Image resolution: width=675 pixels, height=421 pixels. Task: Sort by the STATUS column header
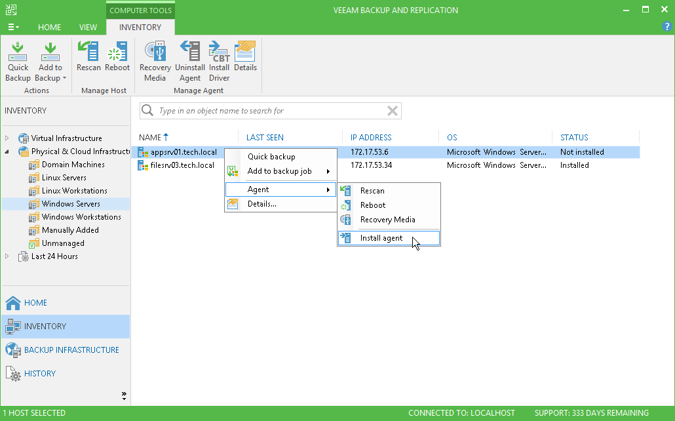pyautogui.click(x=574, y=138)
